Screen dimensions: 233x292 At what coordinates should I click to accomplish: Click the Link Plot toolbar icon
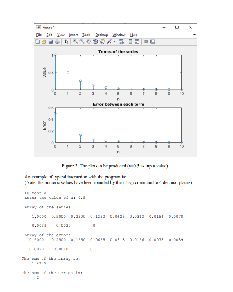(x=121, y=42)
